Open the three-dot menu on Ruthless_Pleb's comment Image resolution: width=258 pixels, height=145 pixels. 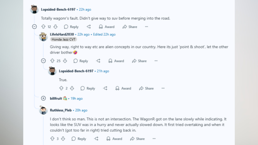pos(154,139)
